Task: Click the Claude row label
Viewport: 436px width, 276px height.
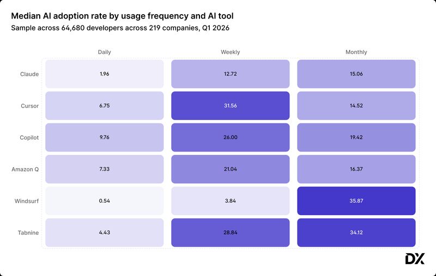Action: (29, 74)
